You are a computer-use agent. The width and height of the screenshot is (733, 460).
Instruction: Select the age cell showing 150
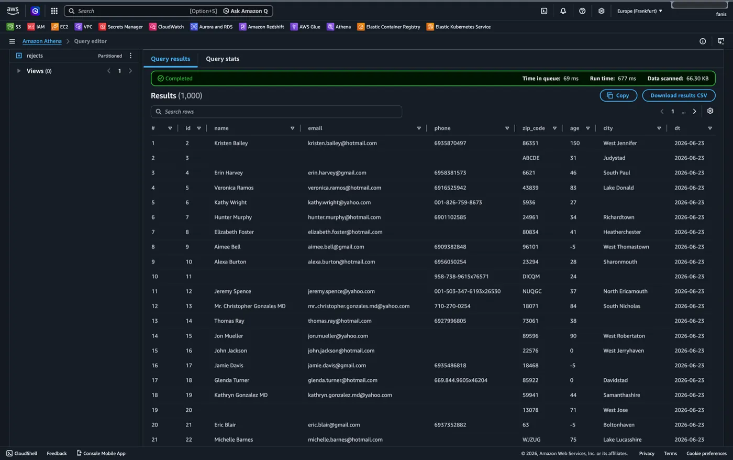(575, 143)
